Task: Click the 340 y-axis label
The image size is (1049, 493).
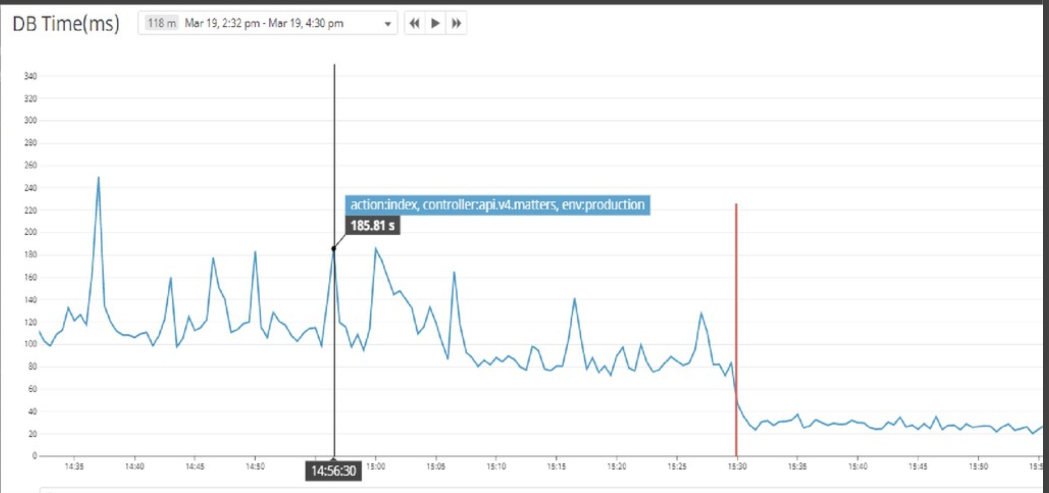Action: 31,76
